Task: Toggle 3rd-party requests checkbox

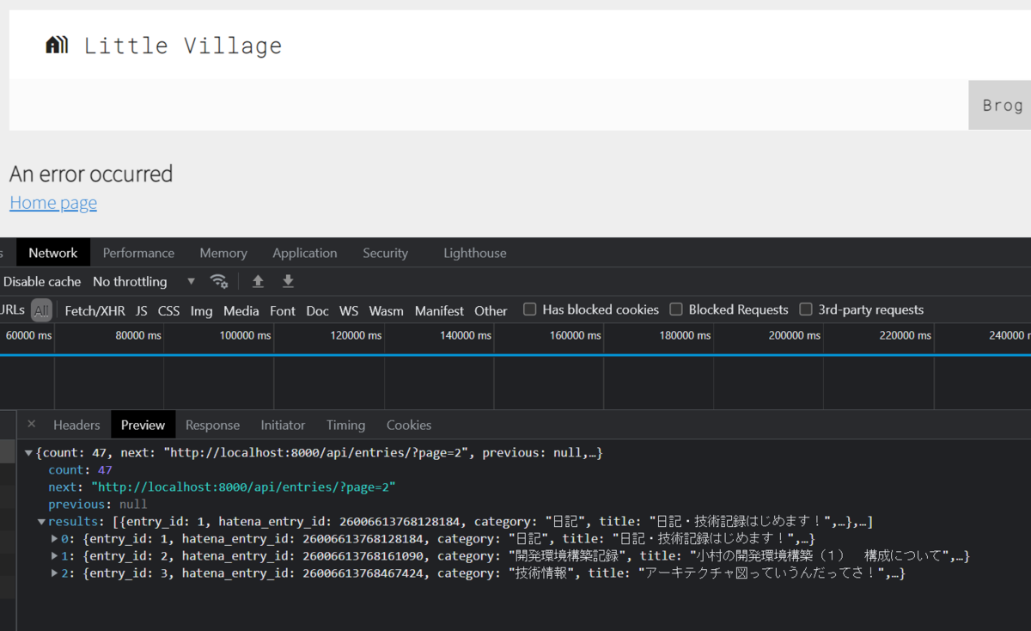Action: pos(806,309)
